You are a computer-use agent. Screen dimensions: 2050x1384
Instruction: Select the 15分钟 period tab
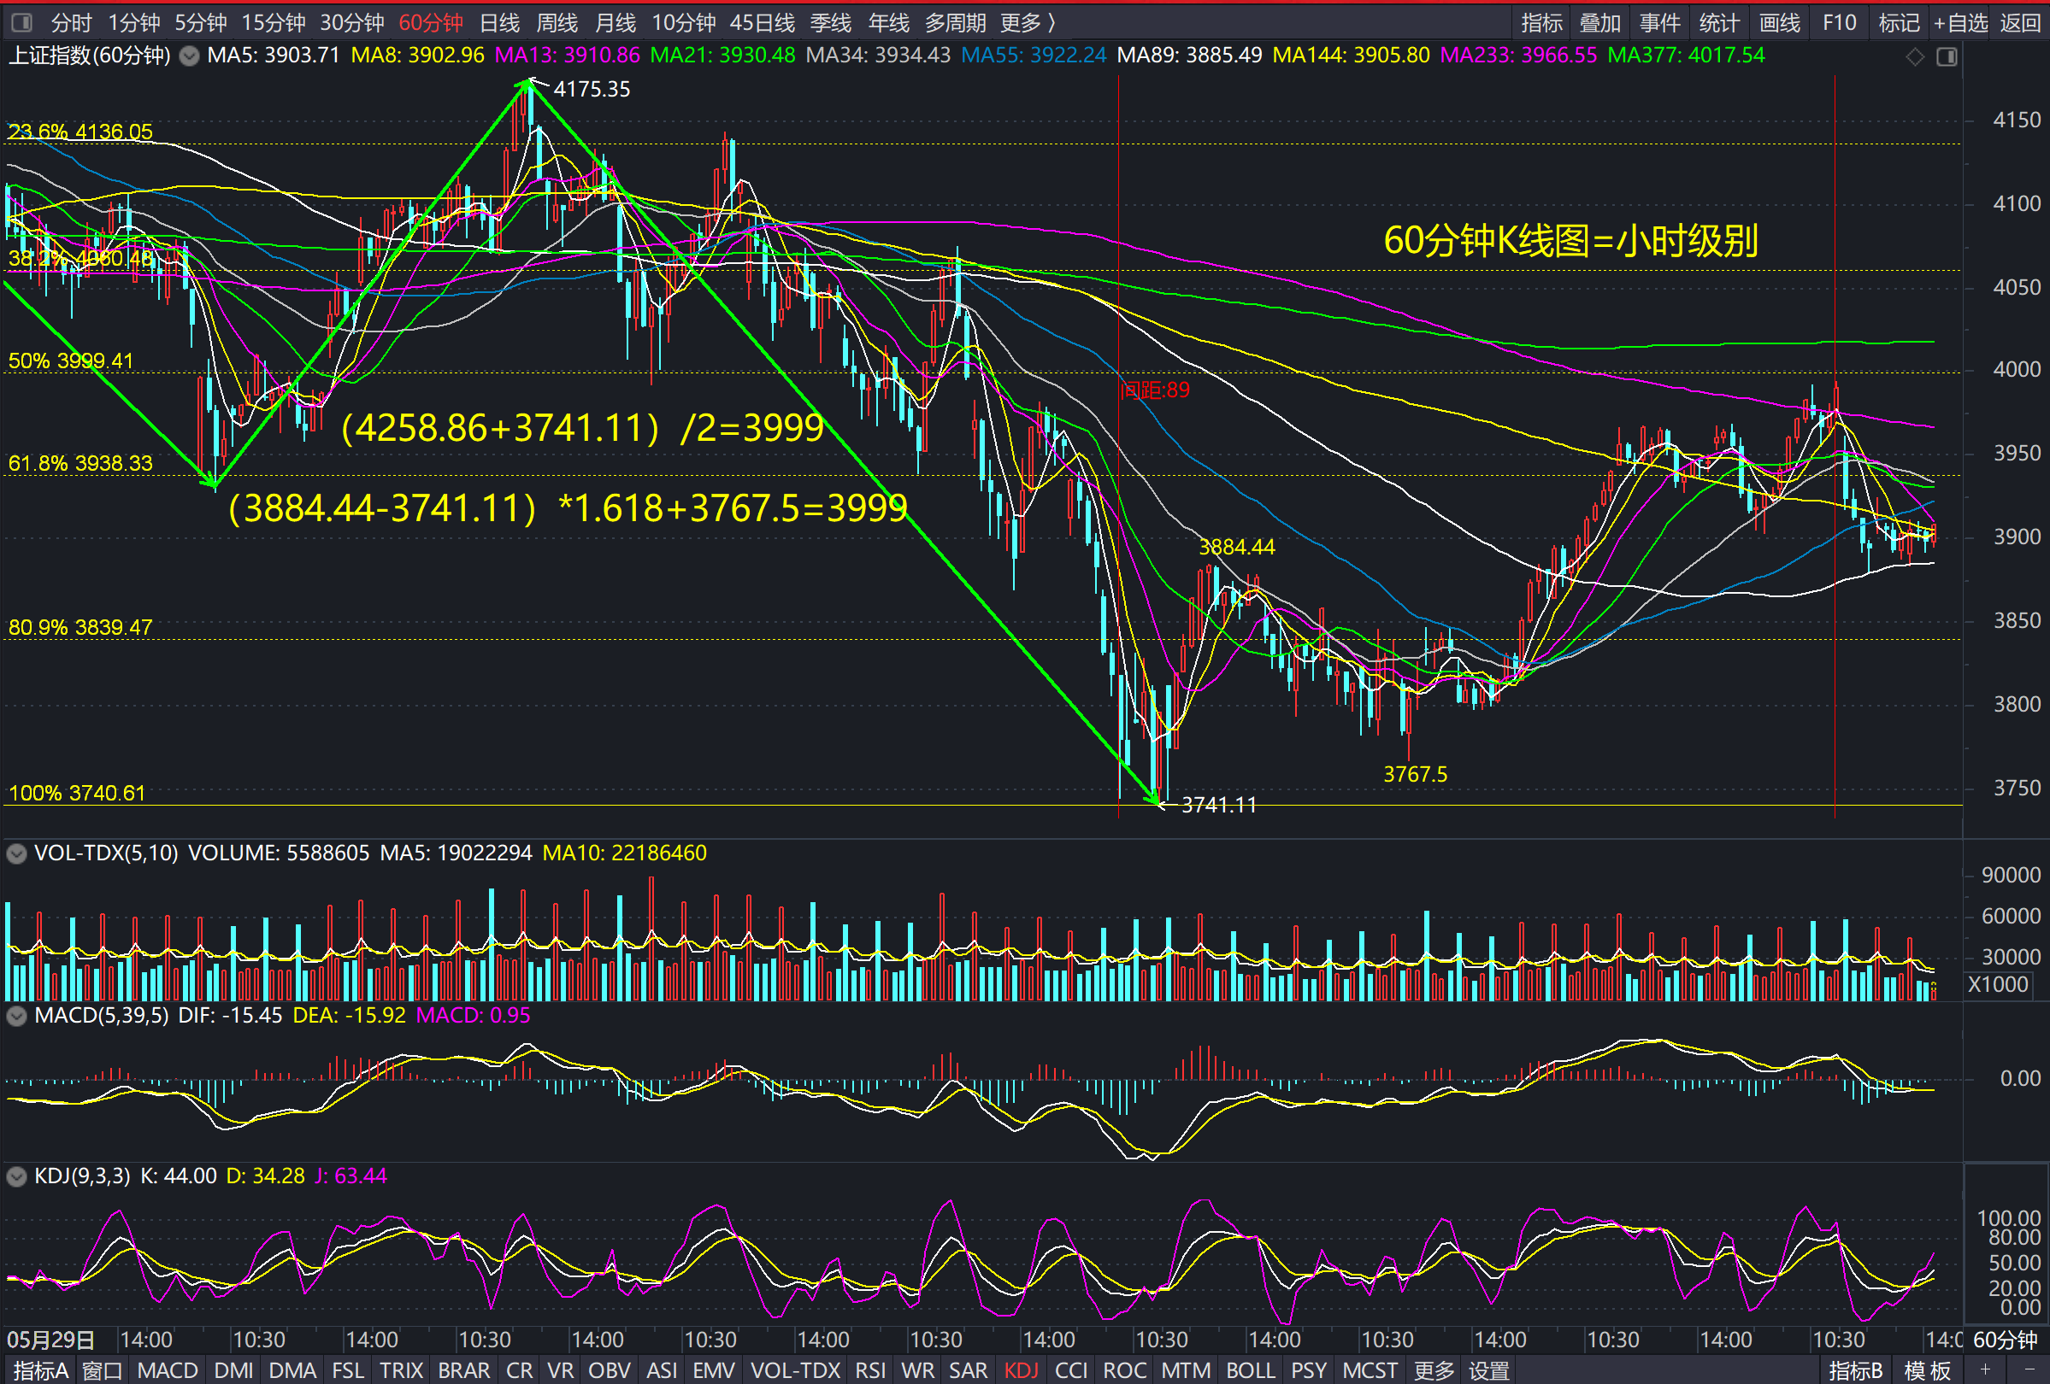click(x=274, y=23)
